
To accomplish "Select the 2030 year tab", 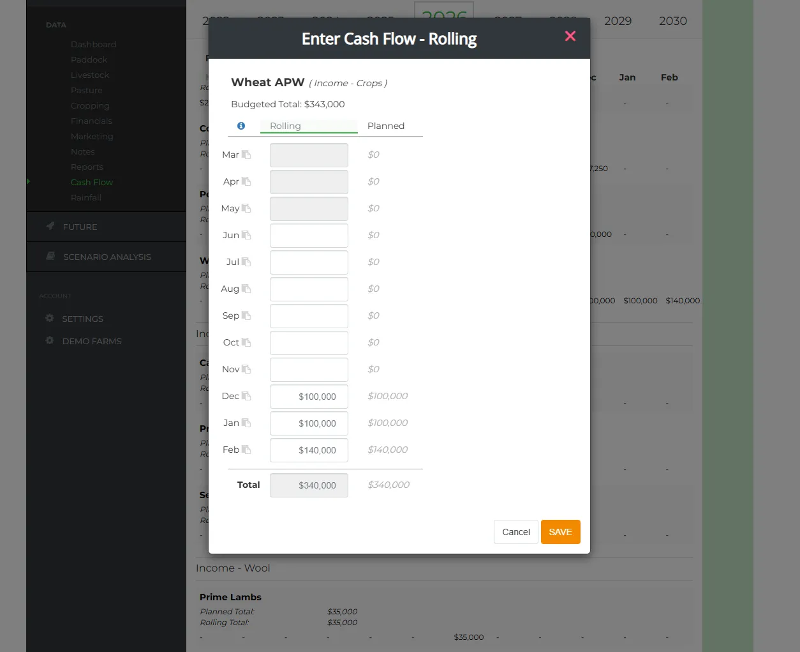I will pos(672,21).
